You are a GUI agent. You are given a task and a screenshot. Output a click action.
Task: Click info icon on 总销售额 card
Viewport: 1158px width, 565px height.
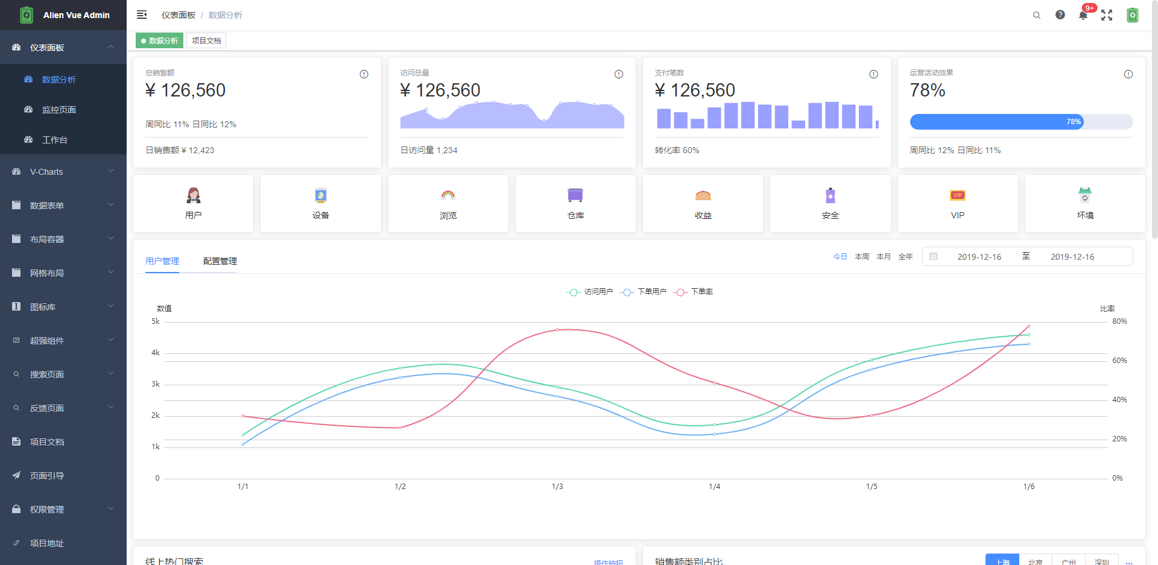pos(364,74)
